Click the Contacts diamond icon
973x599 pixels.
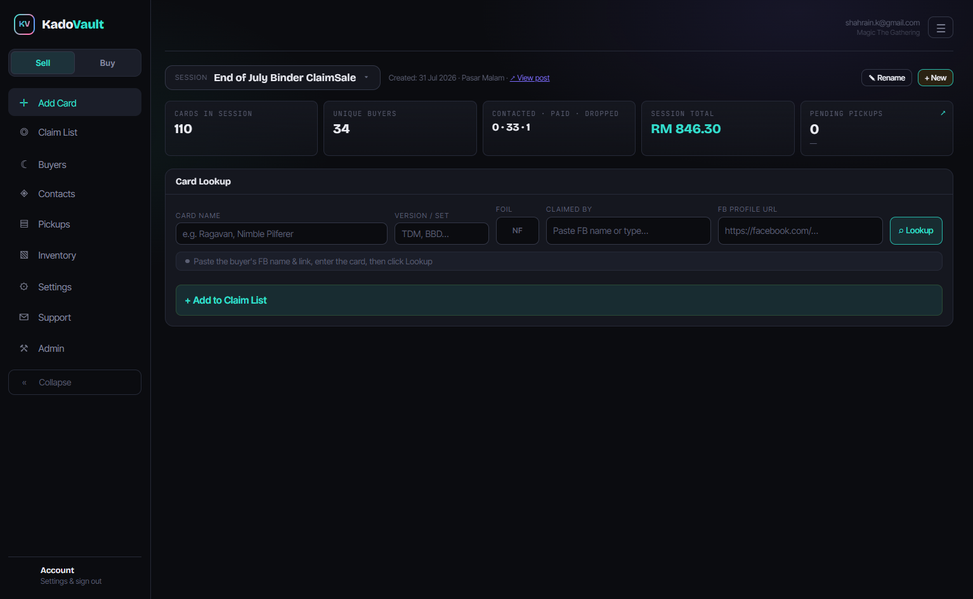(24, 193)
